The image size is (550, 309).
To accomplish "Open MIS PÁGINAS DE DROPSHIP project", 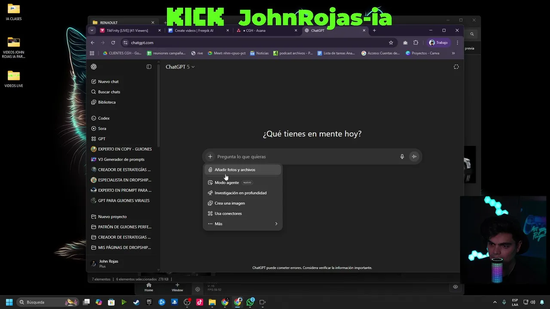I will pyautogui.click(x=122, y=248).
